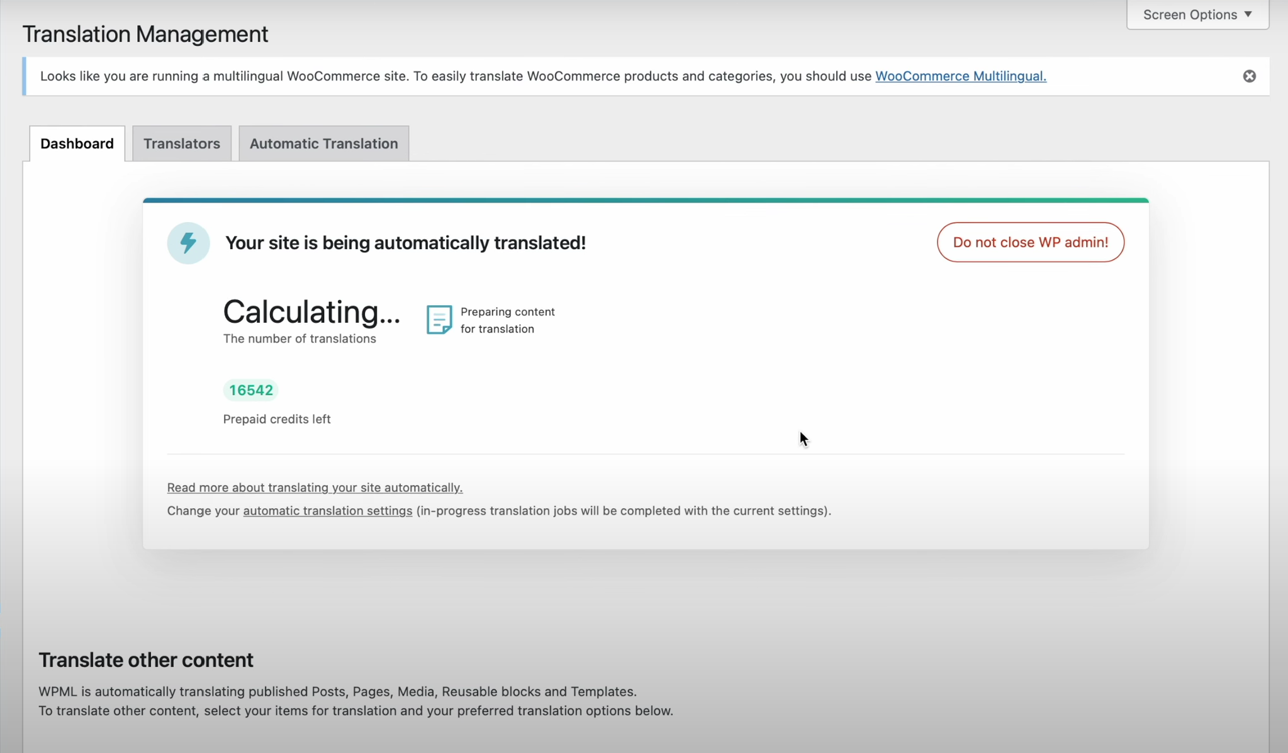Screen dimensions: 1288x753
Task: Click the Your site is being translated heading
Action: click(x=405, y=243)
